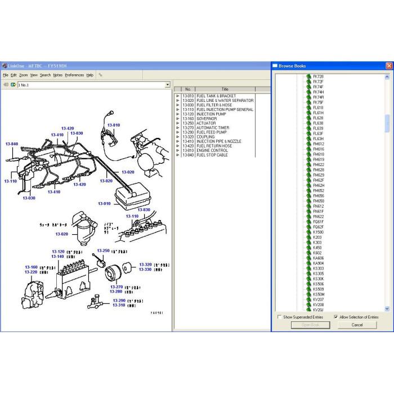Click the LinkOne application title bar icon
Viewport: 394px width, 394px height.
[x=4, y=66]
